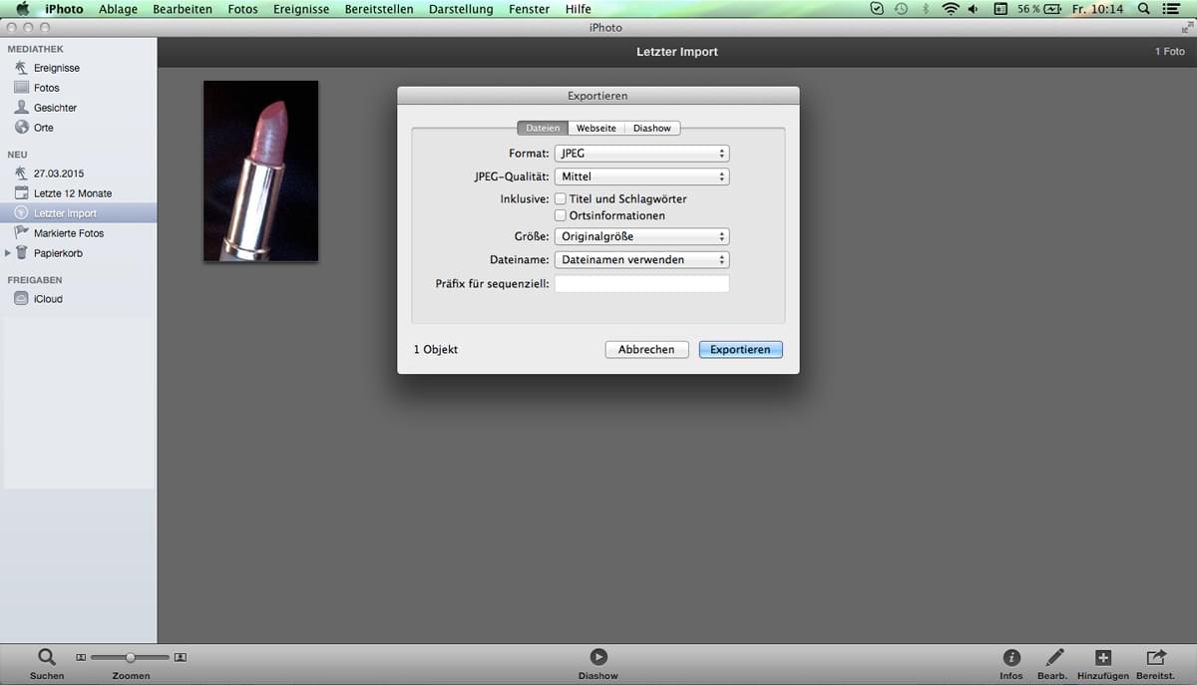
Task: Start the Diashow play icon
Action: coord(598,657)
